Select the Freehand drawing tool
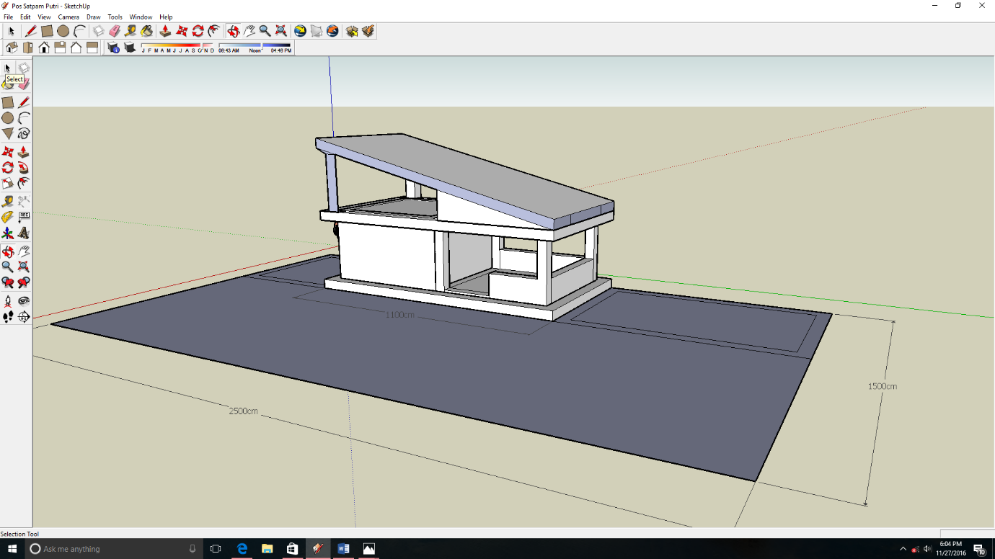The width and height of the screenshot is (995, 559). click(24, 134)
